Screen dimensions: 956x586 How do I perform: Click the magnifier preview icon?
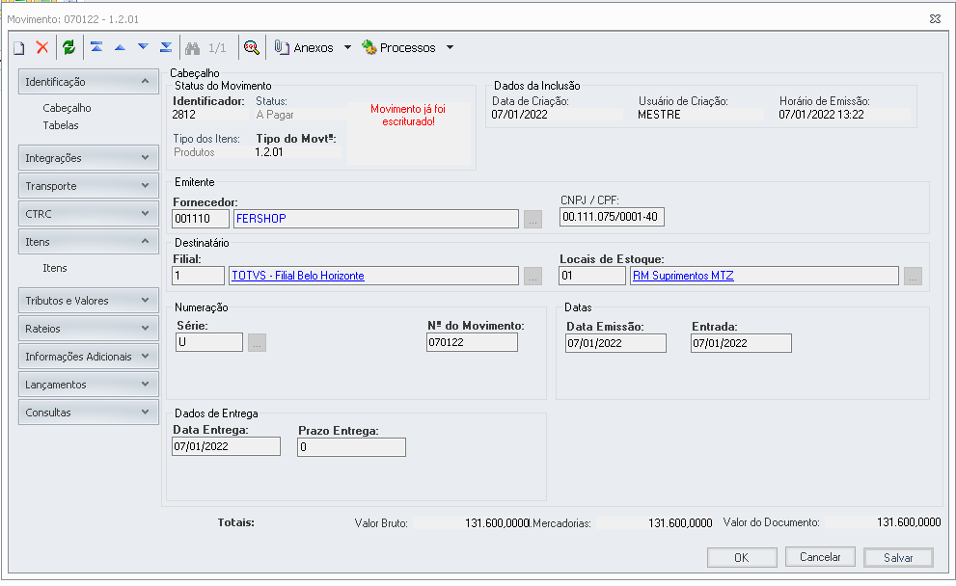[x=251, y=47]
